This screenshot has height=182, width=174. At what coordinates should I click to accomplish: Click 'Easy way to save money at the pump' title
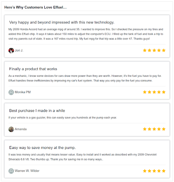pos(42,148)
